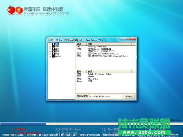Uncheck the Modem driver checkbox
This screenshot has height=137, width=183.
53,57
